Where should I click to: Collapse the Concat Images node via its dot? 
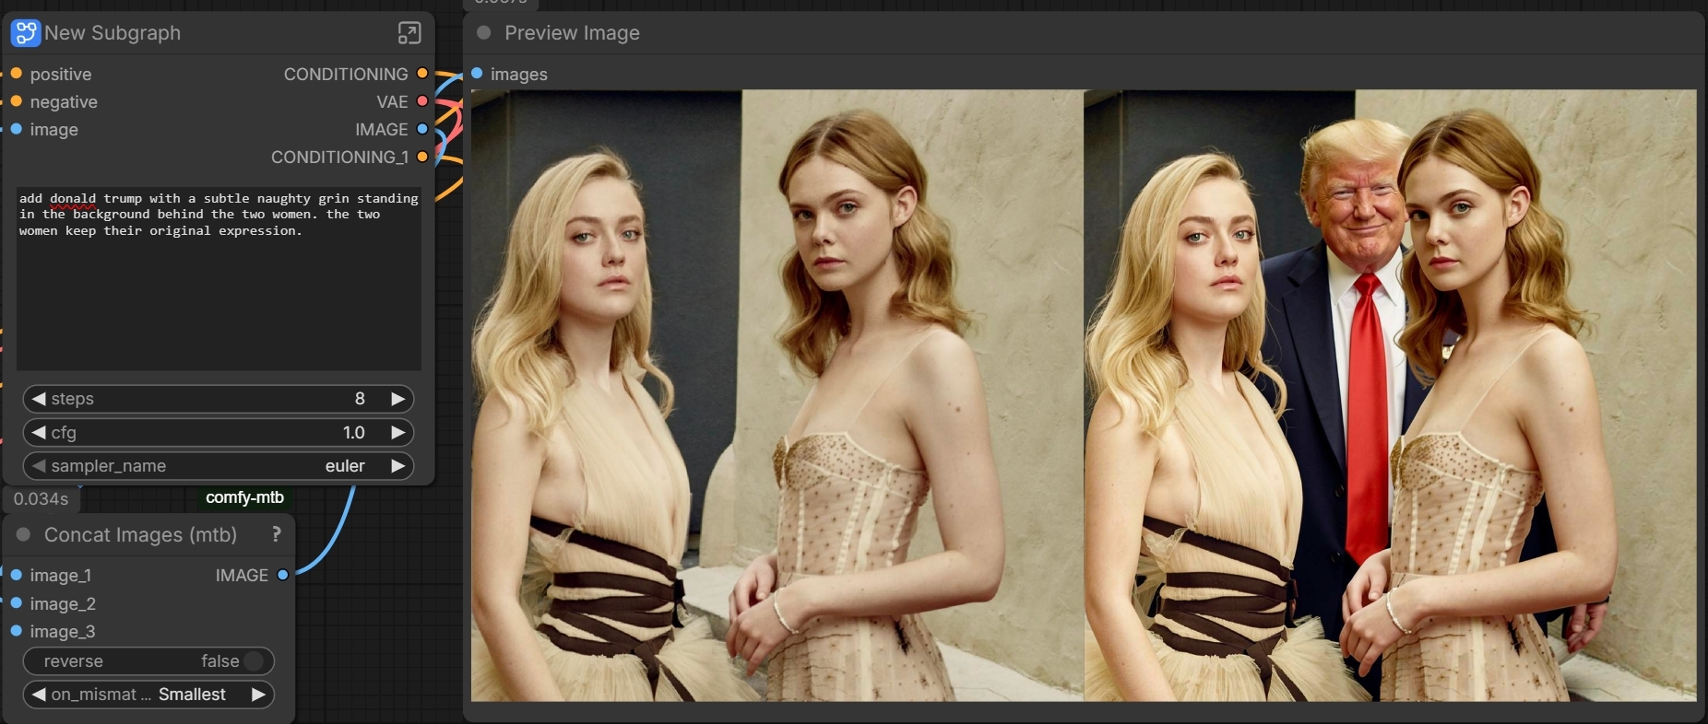[x=23, y=534]
